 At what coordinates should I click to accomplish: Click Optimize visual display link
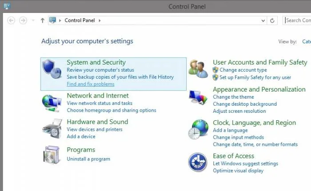(x=238, y=171)
